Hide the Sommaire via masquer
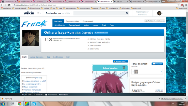Viewport: 188px width, 106px height. pos(38,78)
